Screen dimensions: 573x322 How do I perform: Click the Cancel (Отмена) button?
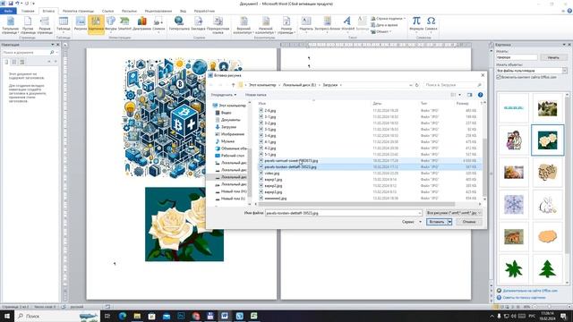[469, 222]
